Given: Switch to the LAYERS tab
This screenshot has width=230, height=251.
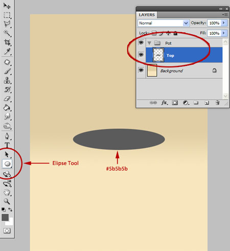Looking at the screenshot, I should point(147,15).
